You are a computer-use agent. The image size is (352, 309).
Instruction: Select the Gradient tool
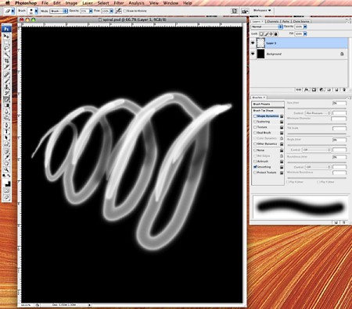tap(6, 106)
